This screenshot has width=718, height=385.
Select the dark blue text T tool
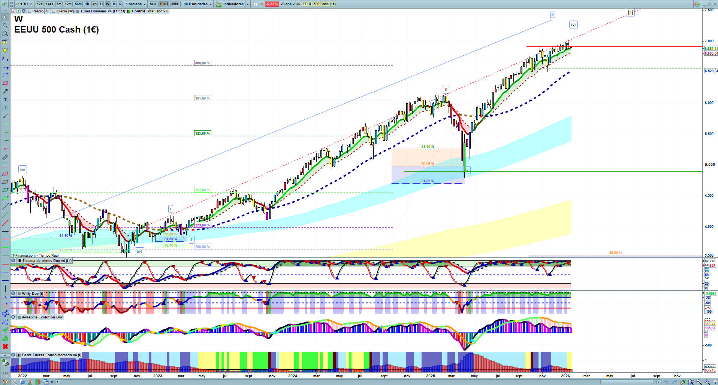click(5, 100)
